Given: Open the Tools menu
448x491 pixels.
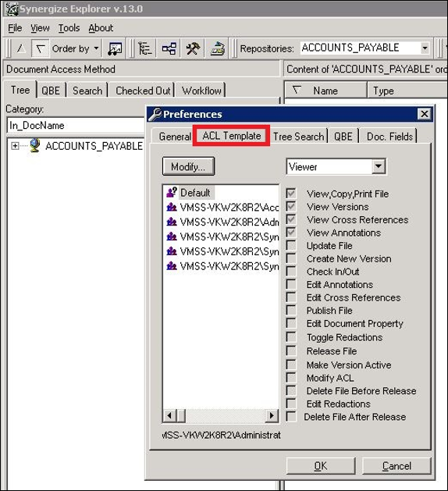Looking at the screenshot, I should (69, 28).
